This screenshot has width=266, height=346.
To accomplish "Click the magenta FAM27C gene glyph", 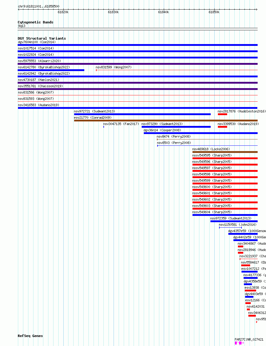I will pyautogui.click(x=239, y=343).
